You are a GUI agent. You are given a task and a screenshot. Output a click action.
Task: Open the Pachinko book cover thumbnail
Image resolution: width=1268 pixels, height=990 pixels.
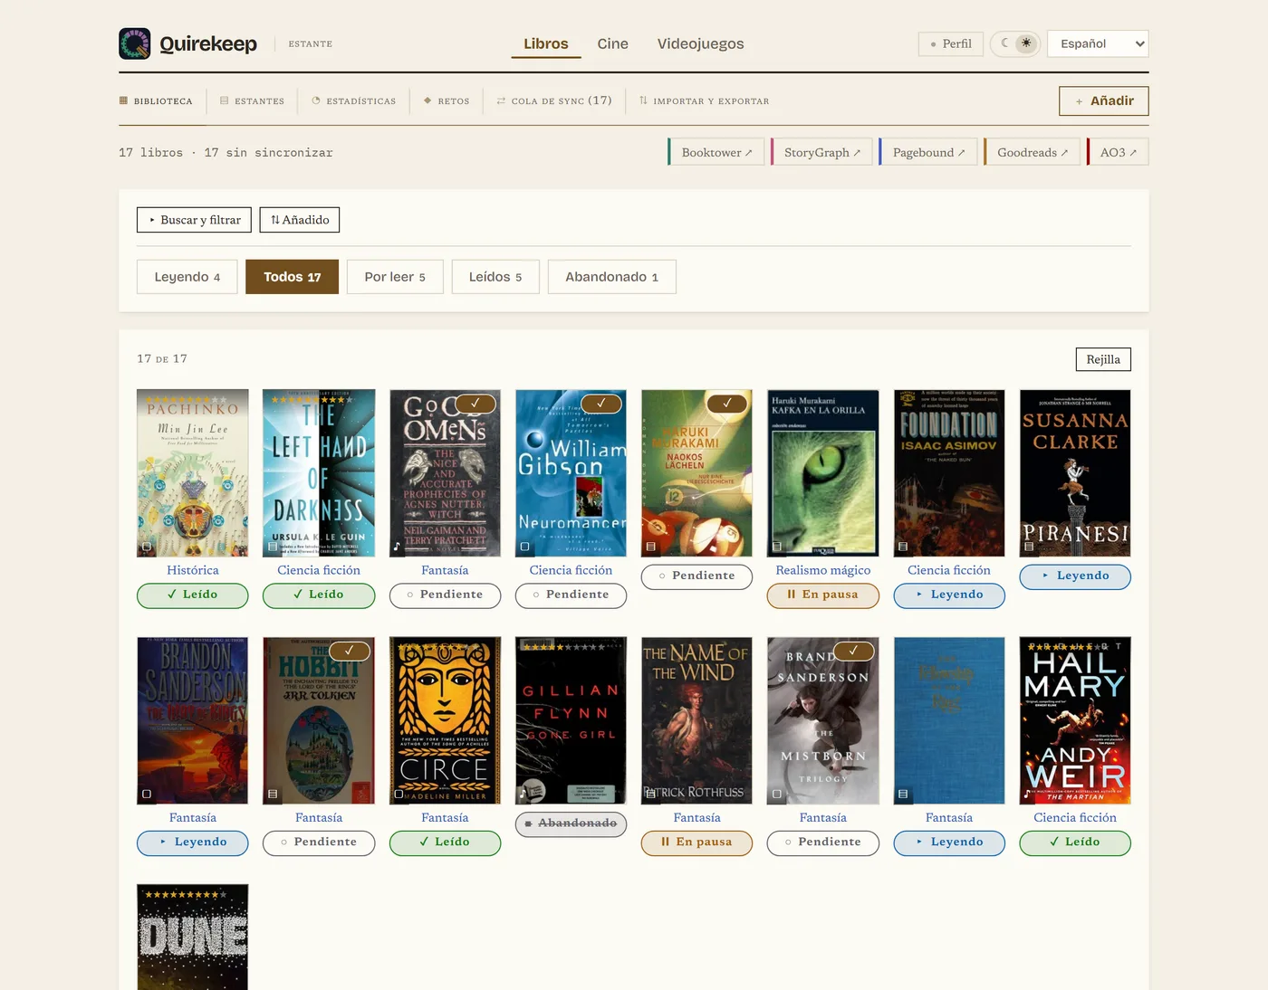tap(192, 473)
